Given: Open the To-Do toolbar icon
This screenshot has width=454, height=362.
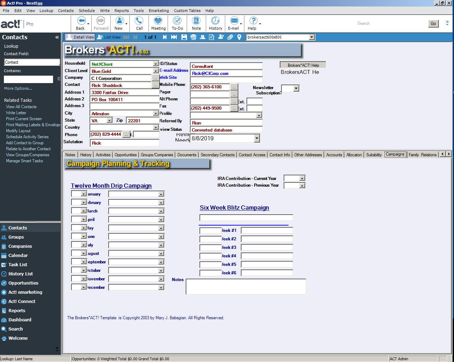Looking at the screenshot, I should (x=177, y=21).
